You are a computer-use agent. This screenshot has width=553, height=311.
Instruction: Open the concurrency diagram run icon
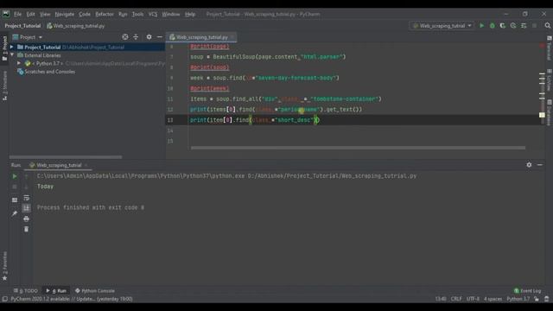(524, 26)
